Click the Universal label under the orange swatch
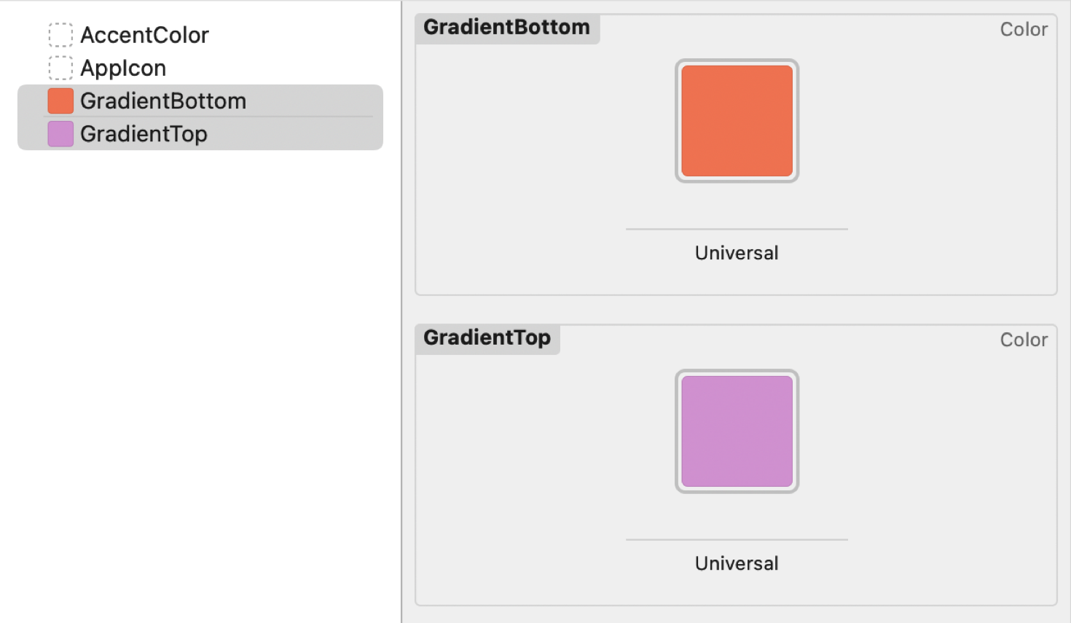1071x623 pixels. [736, 253]
